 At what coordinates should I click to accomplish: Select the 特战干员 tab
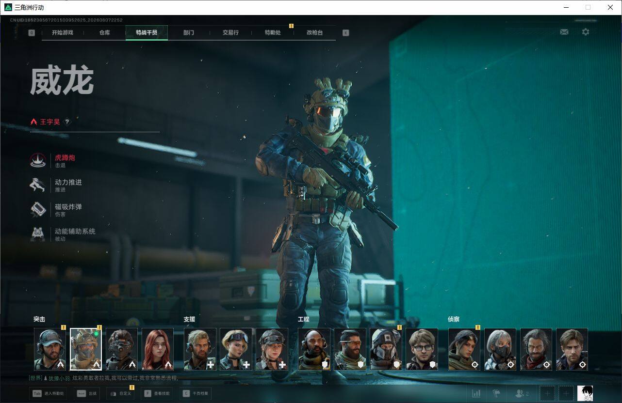tap(147, 33)
